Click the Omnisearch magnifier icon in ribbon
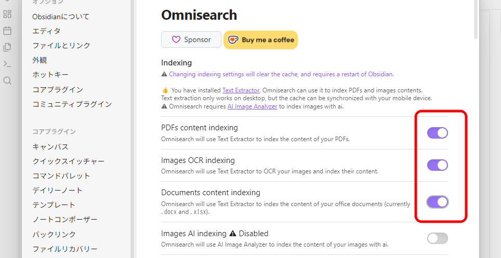Viewport: 501px width, 258px height. point(7,80)
